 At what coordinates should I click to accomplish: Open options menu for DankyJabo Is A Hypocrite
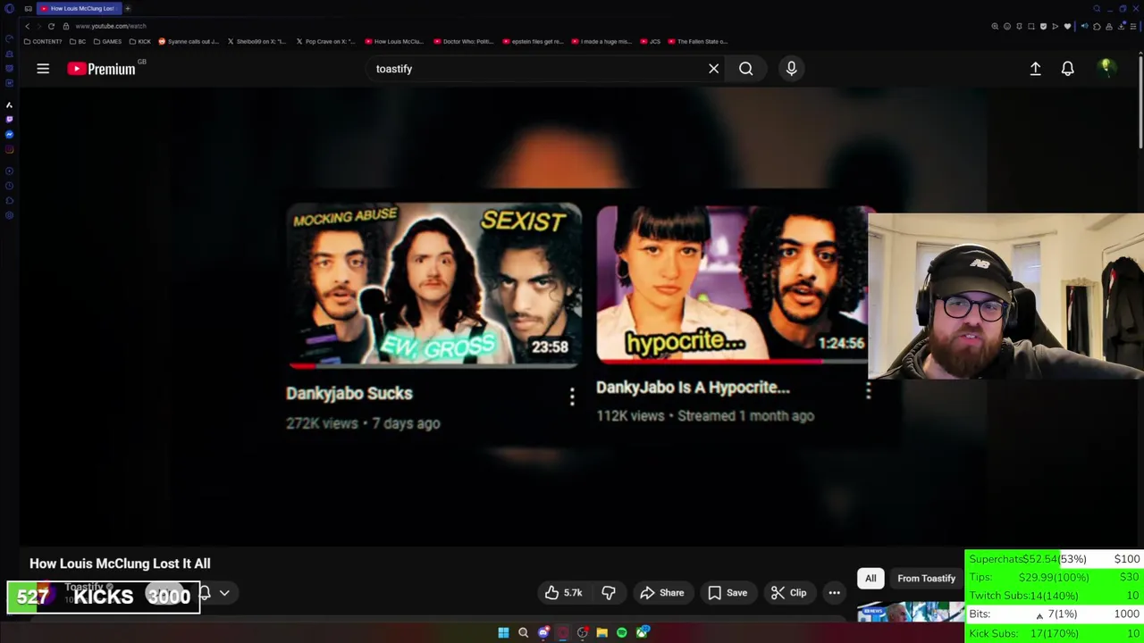[868, 390]
